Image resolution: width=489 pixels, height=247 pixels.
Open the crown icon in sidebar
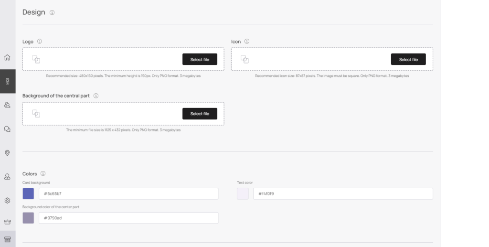point(8,222)
